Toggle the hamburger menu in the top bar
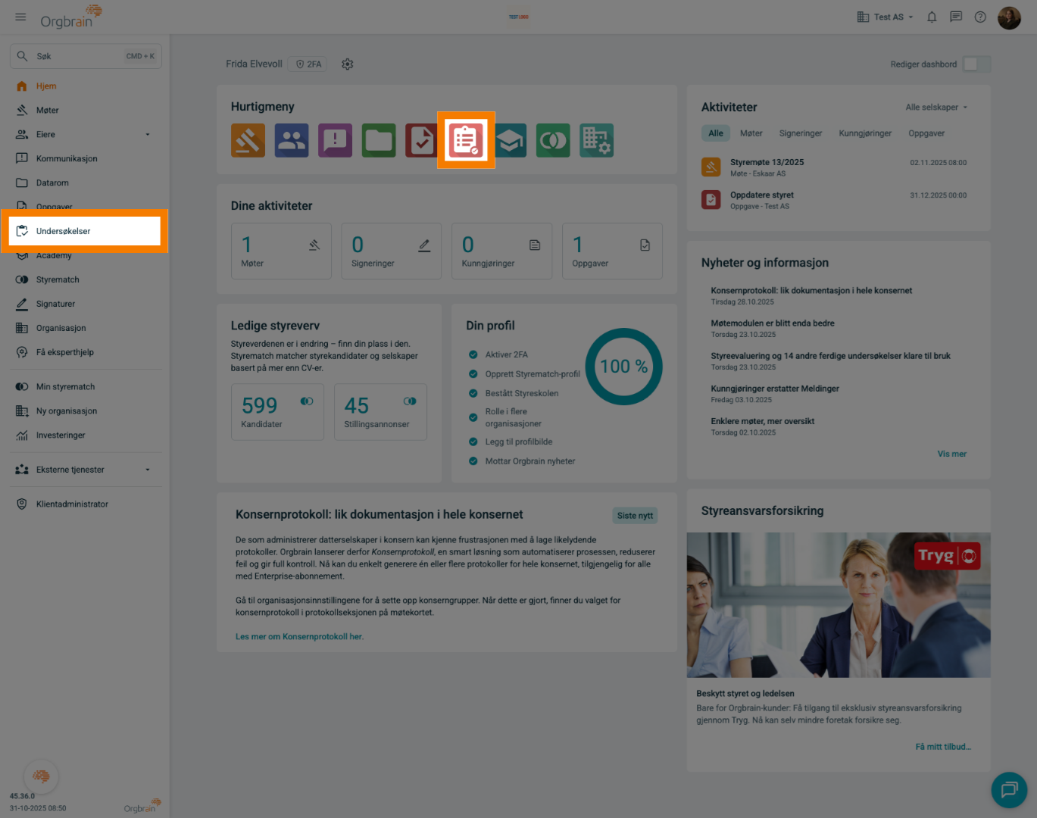 pos(20,17)
